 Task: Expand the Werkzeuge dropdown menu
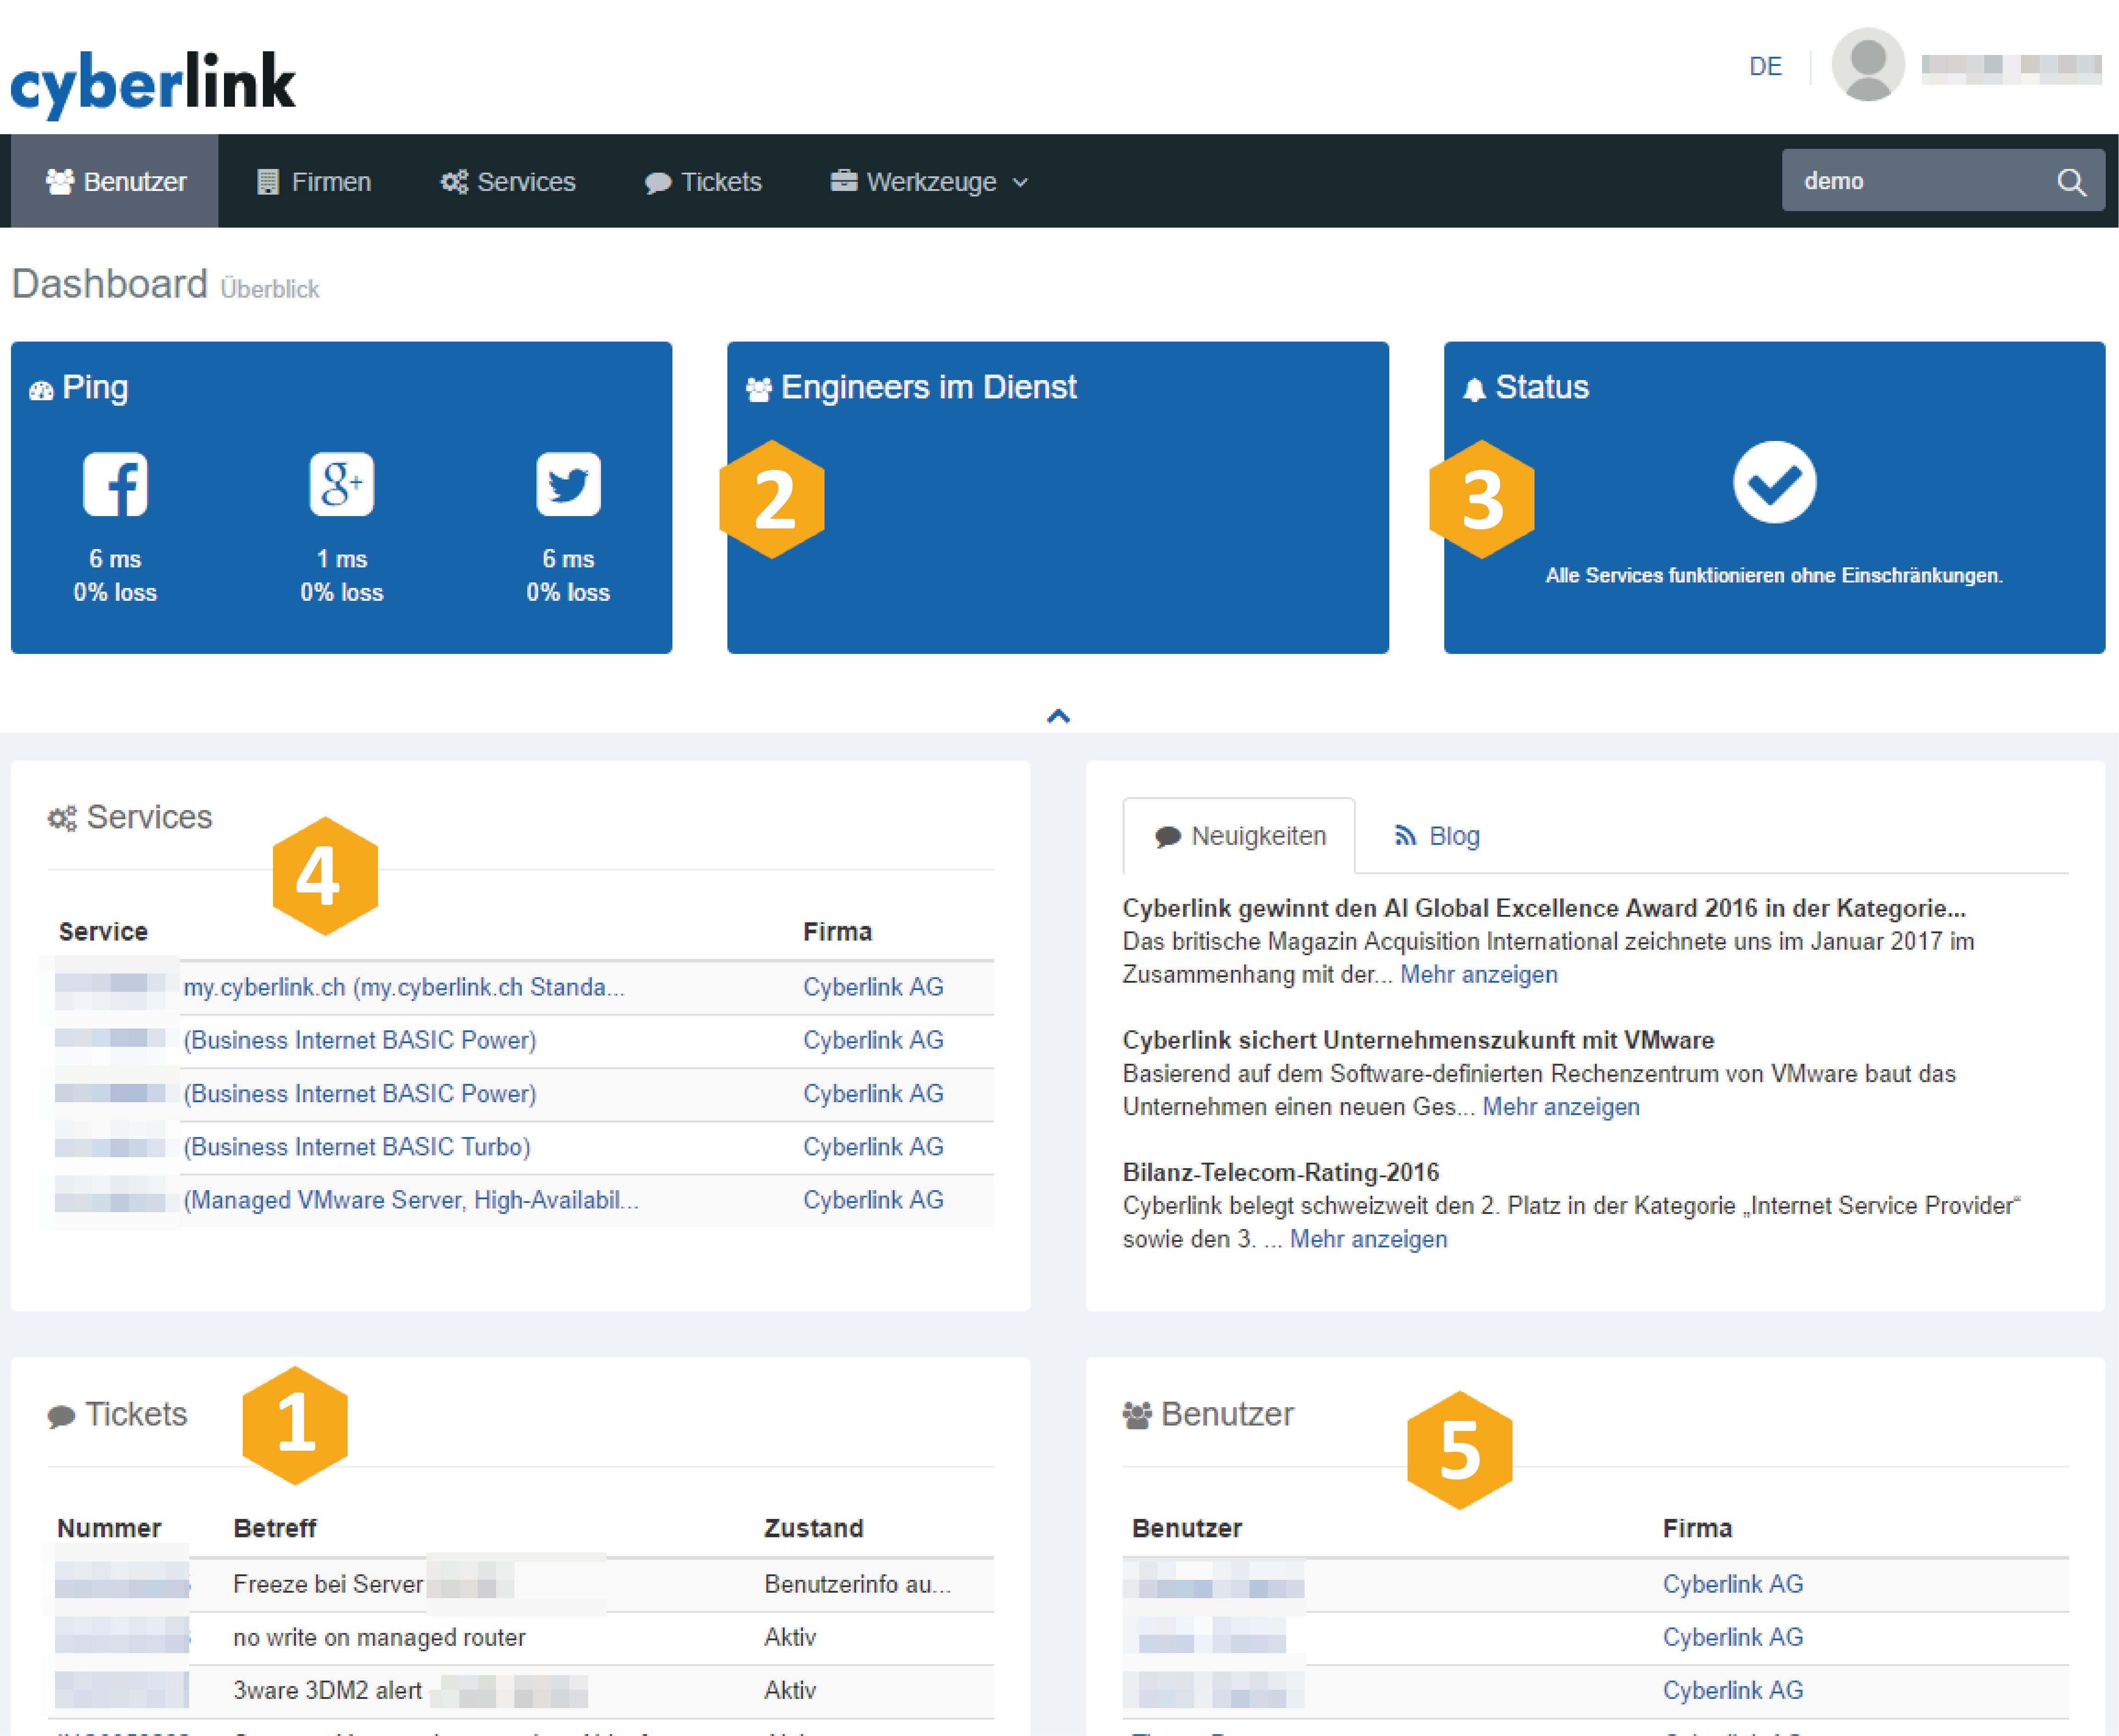pos(929,181)
